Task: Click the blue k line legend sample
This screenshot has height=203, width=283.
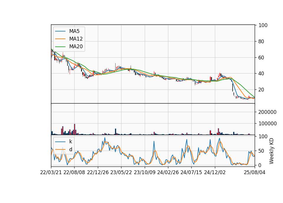Action: pyautogui.click(x=60, y=142)
